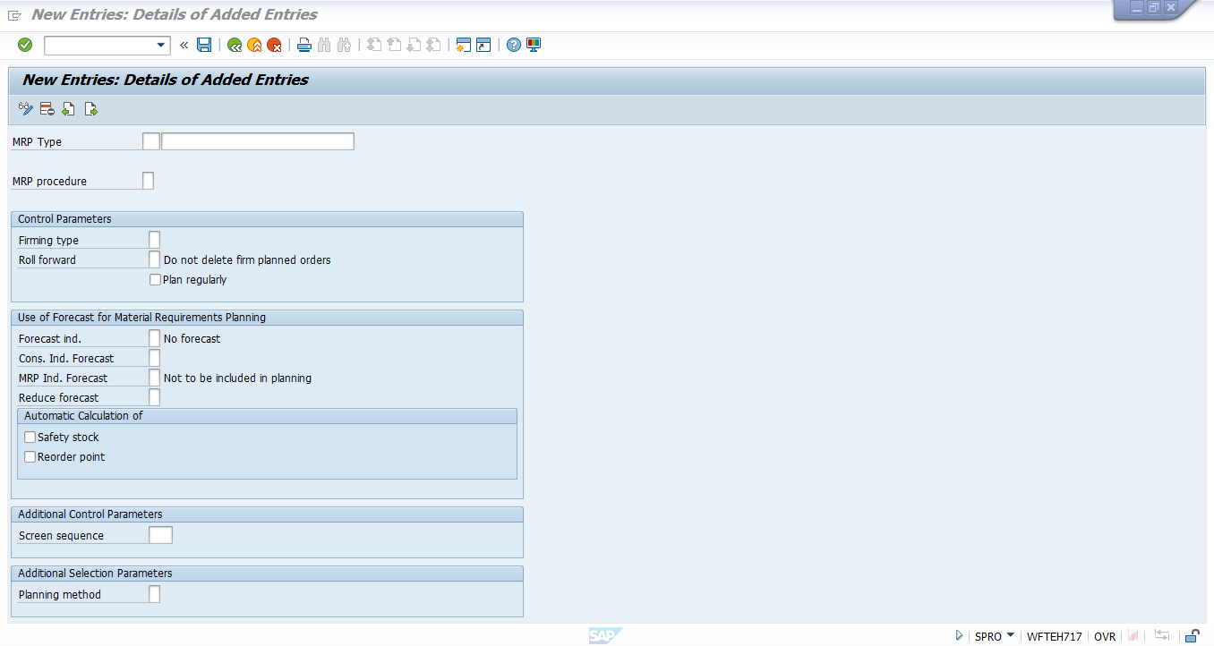
Task: Click the Planning method field
Action: click(x=155, y=594)
